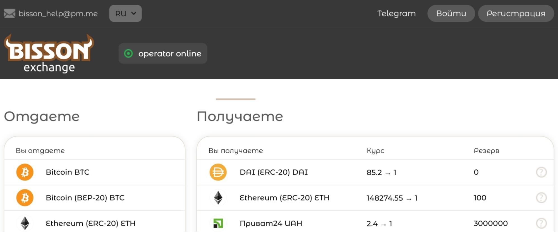Click the Ethereum icon in receive list

tap(218, 198)
